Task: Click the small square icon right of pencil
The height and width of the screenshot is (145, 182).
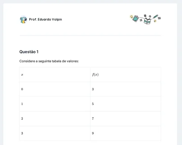Action: coord(159,18)
